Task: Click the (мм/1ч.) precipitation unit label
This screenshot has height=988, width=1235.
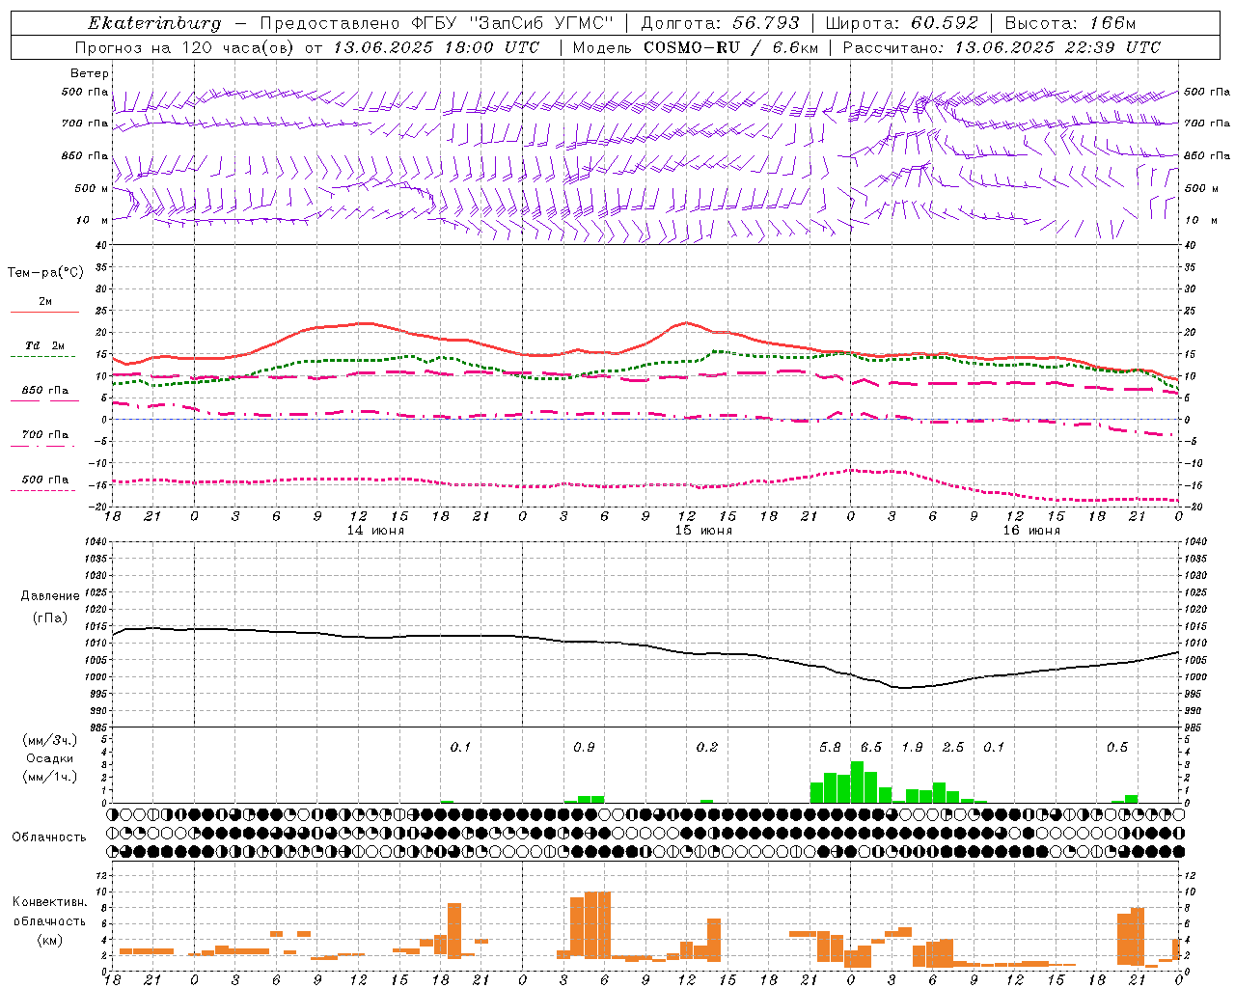Action: point(49,777)
